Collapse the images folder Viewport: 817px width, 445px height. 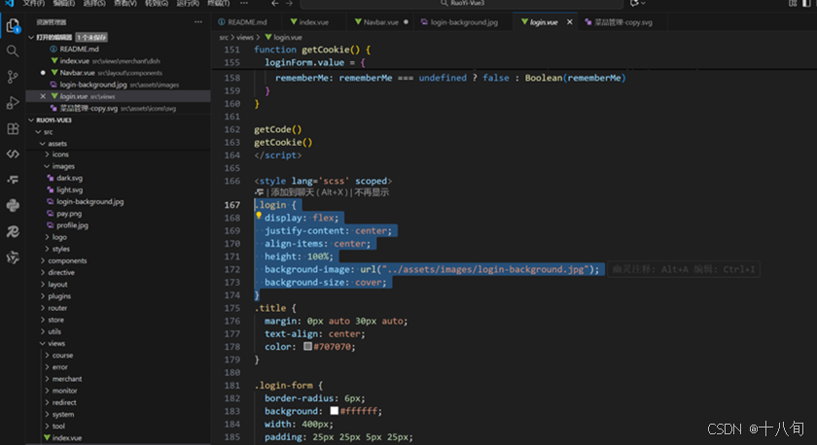click(x=47, y=166)
